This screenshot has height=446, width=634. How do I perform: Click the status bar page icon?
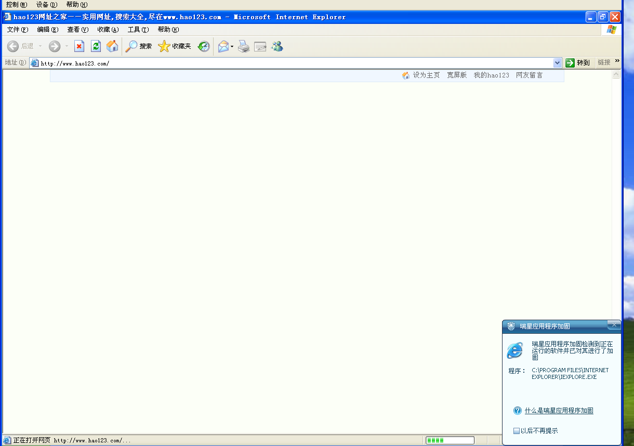(x=7, y=440)
